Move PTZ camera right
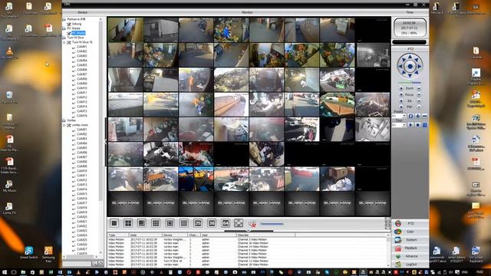The width and height of the screenshot is (491, 276). coord(420,67)
